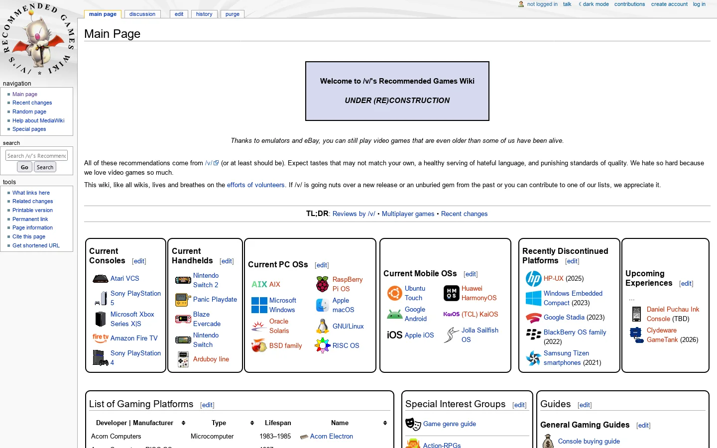Open Recent changes in navigation sidebar

click(32, 103)
